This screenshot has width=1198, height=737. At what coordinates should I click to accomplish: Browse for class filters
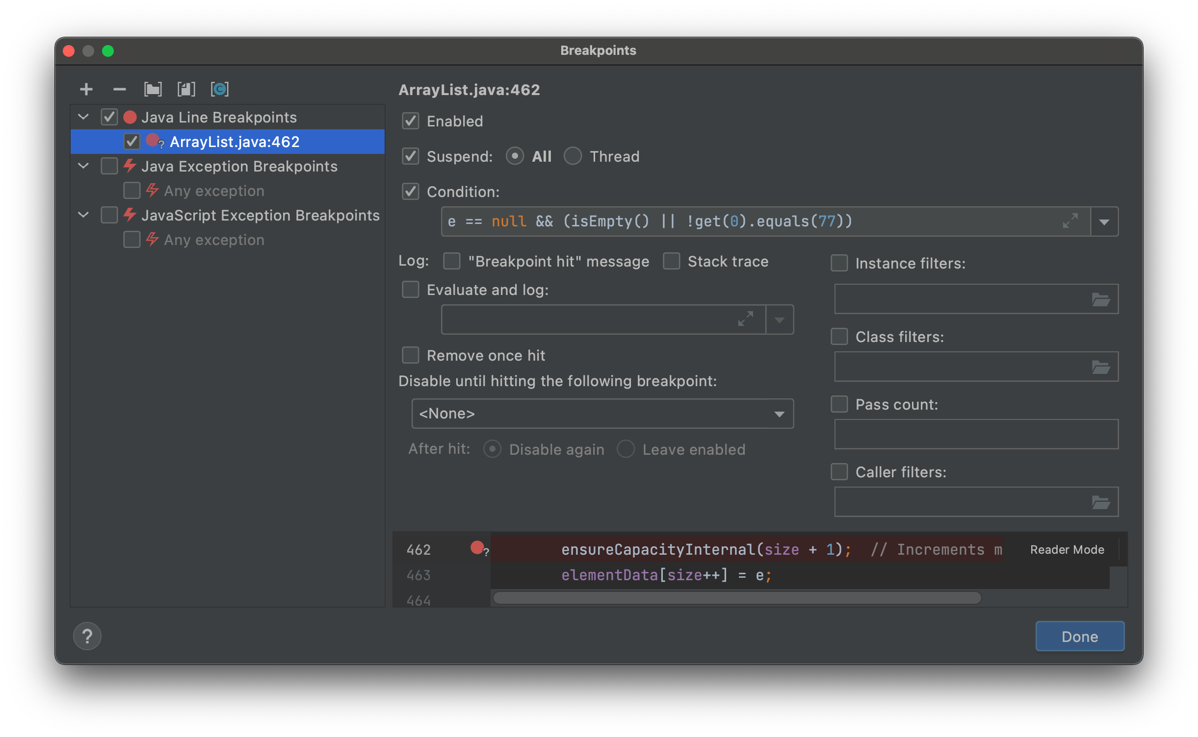pos(1101,366)
